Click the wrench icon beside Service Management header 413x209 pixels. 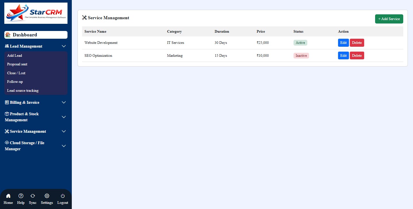click(84, 17)
